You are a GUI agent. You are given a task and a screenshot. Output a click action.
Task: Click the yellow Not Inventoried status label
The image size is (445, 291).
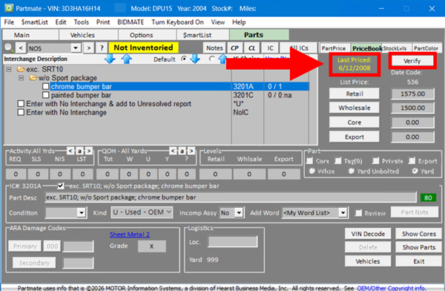click(143, 48)
